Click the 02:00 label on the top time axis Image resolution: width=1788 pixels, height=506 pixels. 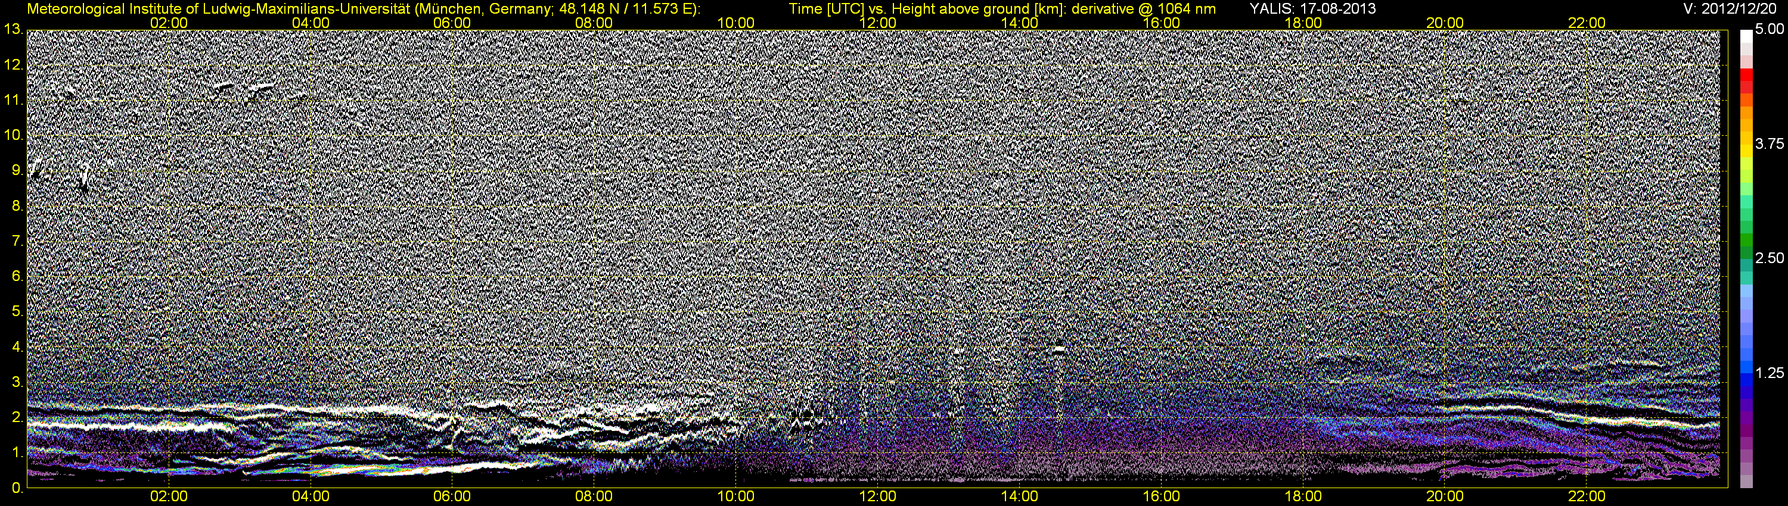coord(169,23)
